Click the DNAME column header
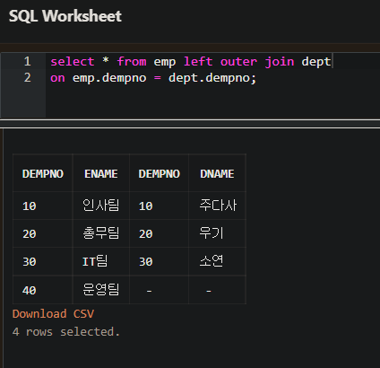Viewport: 380px width, 368px height. (217, 174)
